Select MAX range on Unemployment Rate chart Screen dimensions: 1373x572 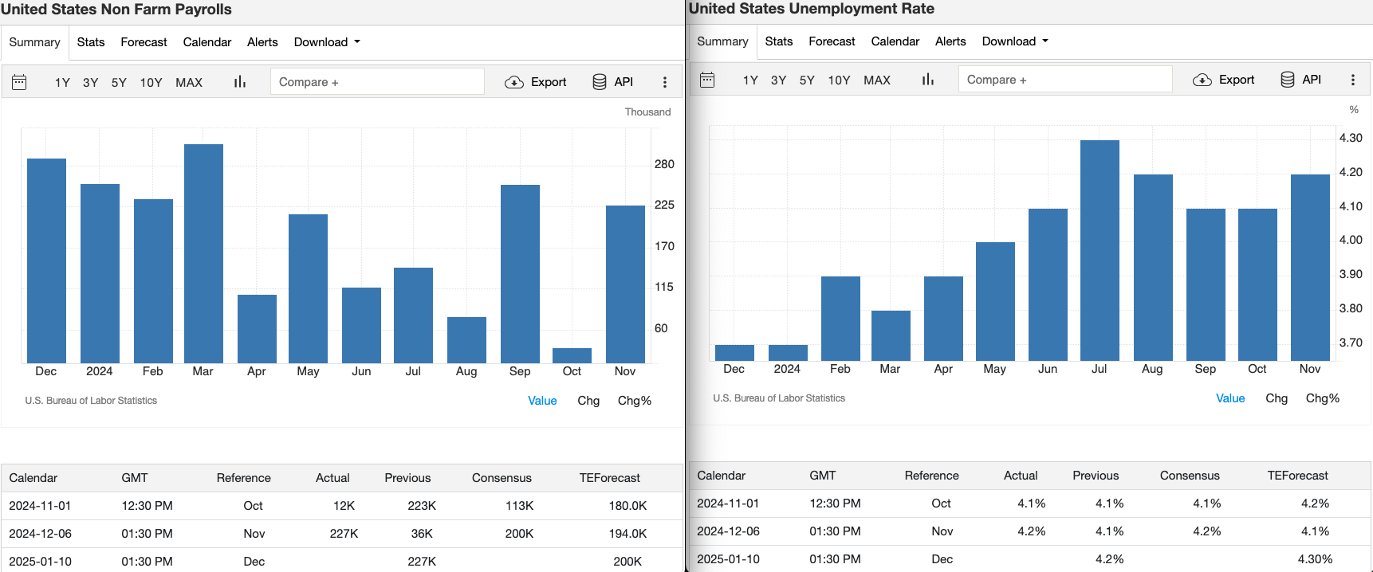[877, 80]
